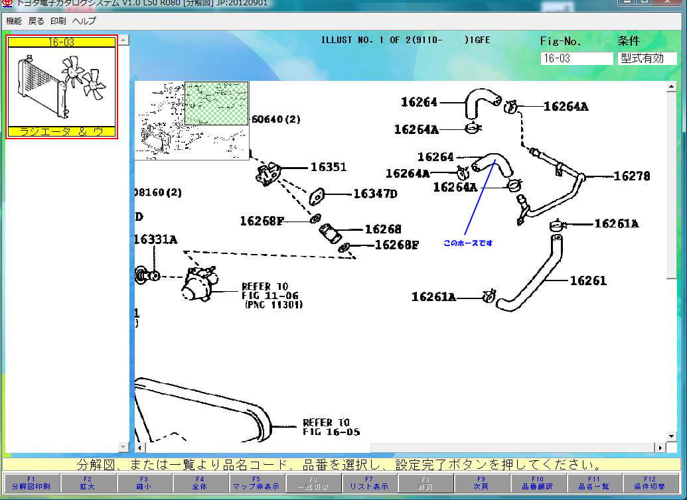Show whole diagram with F4 全体
The height and width of the screenshot is (500, 687).
[x=200, y=483]
